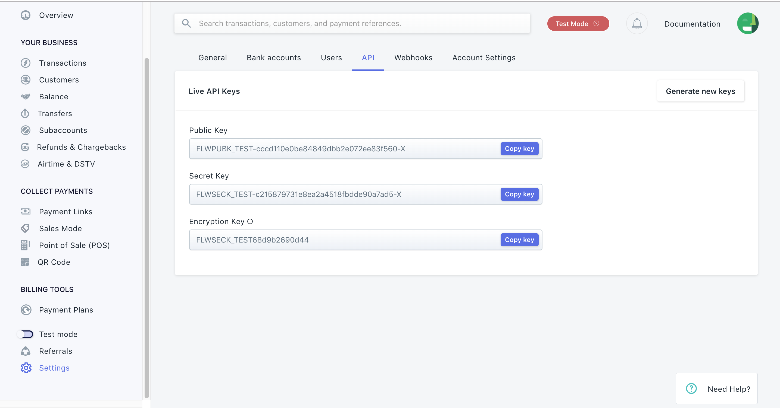
Task: Click the Sales Mode tag icon
Action: (26, 228)
